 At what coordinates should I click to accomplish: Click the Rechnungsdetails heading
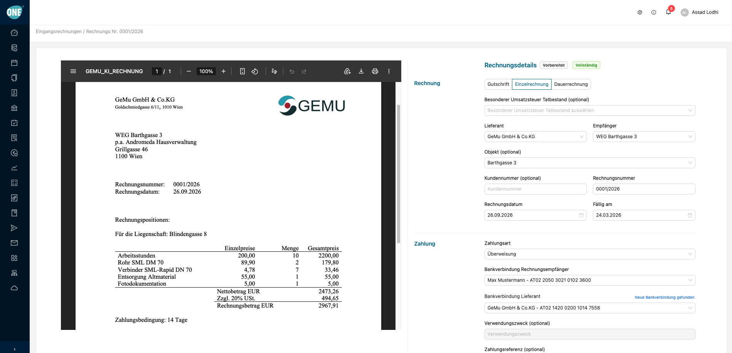[x=510, y=65]
